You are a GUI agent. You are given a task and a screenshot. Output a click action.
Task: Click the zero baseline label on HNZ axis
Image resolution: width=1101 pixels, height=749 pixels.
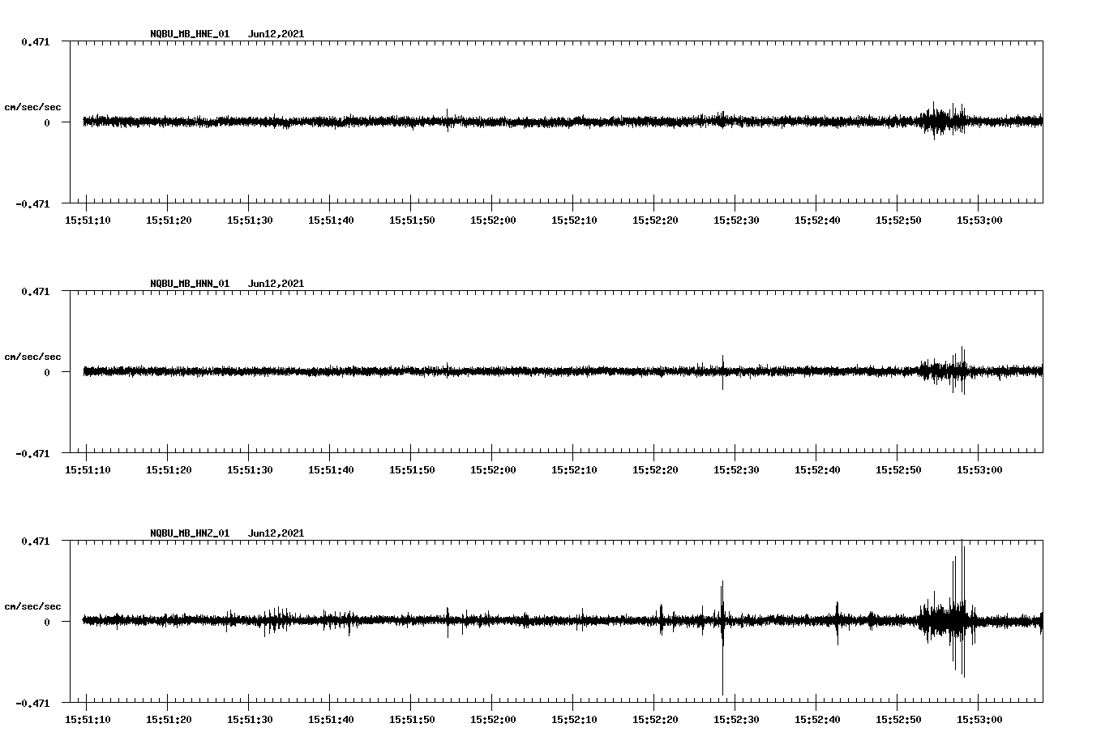(47, 623)
